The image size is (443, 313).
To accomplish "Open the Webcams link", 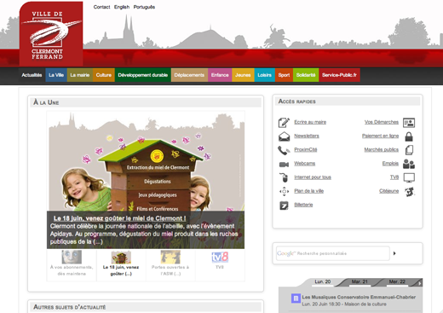I will pos(305,164).
